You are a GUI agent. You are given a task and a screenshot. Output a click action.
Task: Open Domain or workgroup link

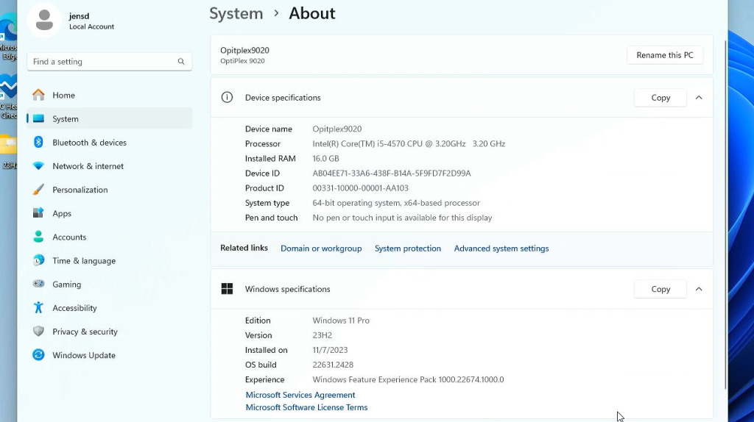click(x=321, y=248)
